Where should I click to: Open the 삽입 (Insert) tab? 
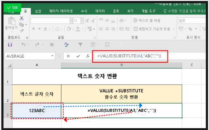[x=38, y=11]
